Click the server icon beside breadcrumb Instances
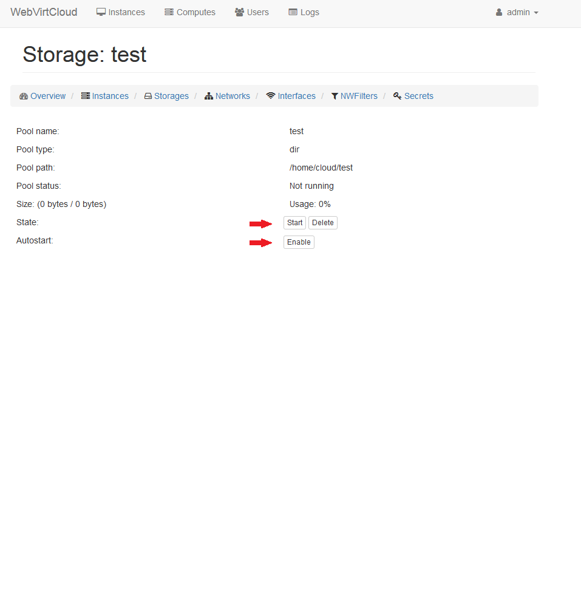The image size is (581, 607). click(x=86, y=96)
